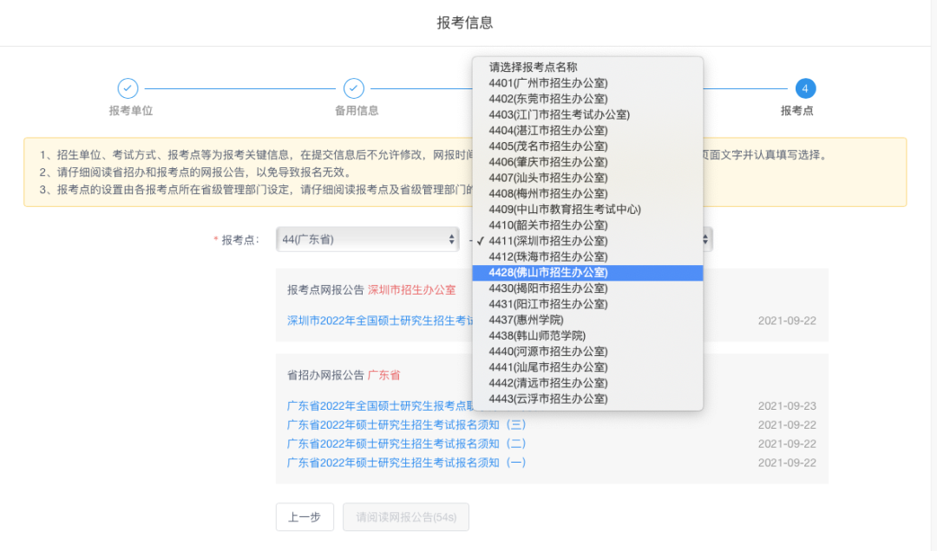Click the 上一步 button
The image size is (937, 551).
305,517
